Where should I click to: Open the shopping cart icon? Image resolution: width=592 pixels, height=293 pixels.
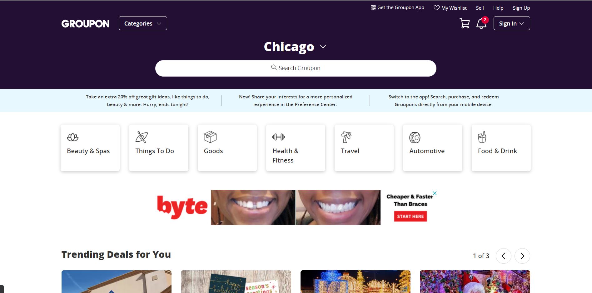[465, 23]
